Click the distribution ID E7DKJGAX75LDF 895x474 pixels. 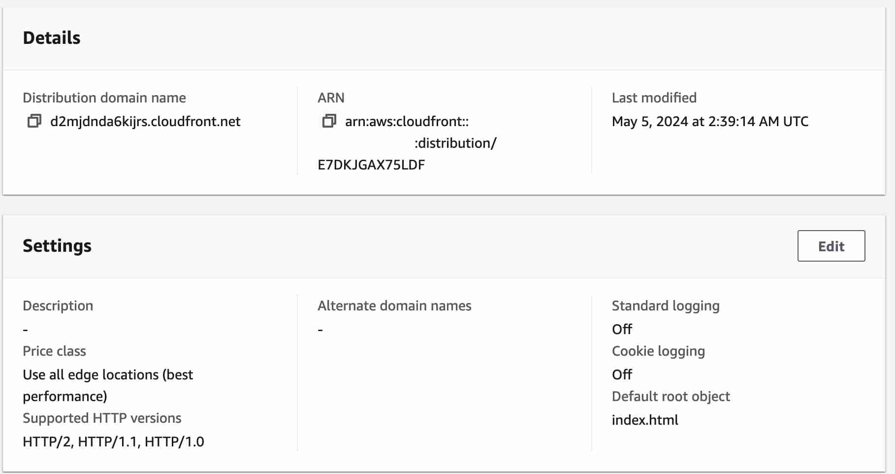[371, 165]
